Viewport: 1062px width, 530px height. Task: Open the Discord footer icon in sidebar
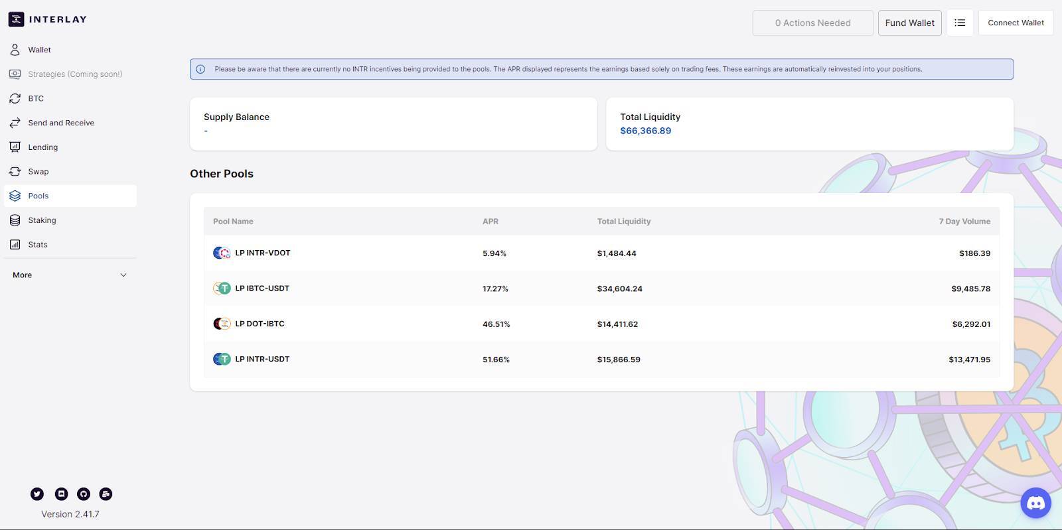(61, 494)
